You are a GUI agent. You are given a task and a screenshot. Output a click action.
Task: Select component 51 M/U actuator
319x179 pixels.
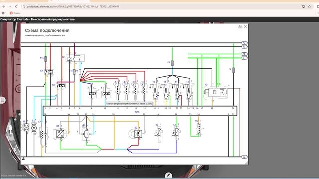coord(60,134)
